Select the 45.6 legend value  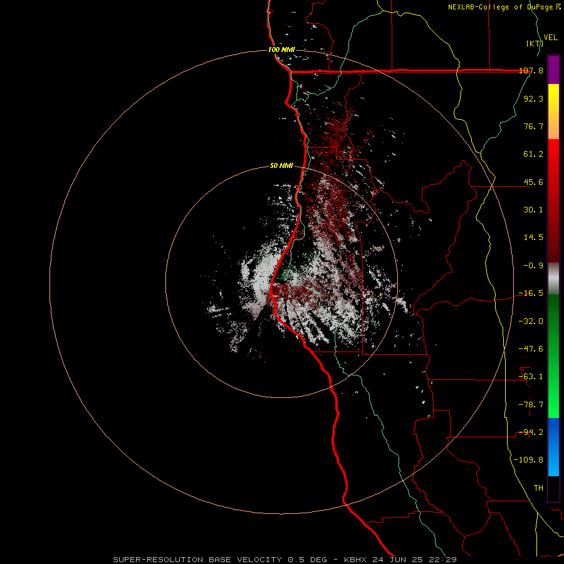(x=533, y=182)
